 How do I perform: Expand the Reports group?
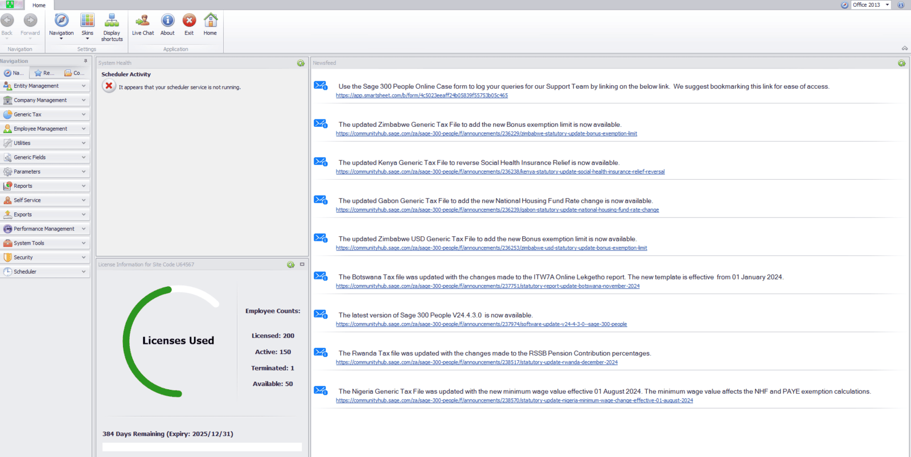[45, 186]
